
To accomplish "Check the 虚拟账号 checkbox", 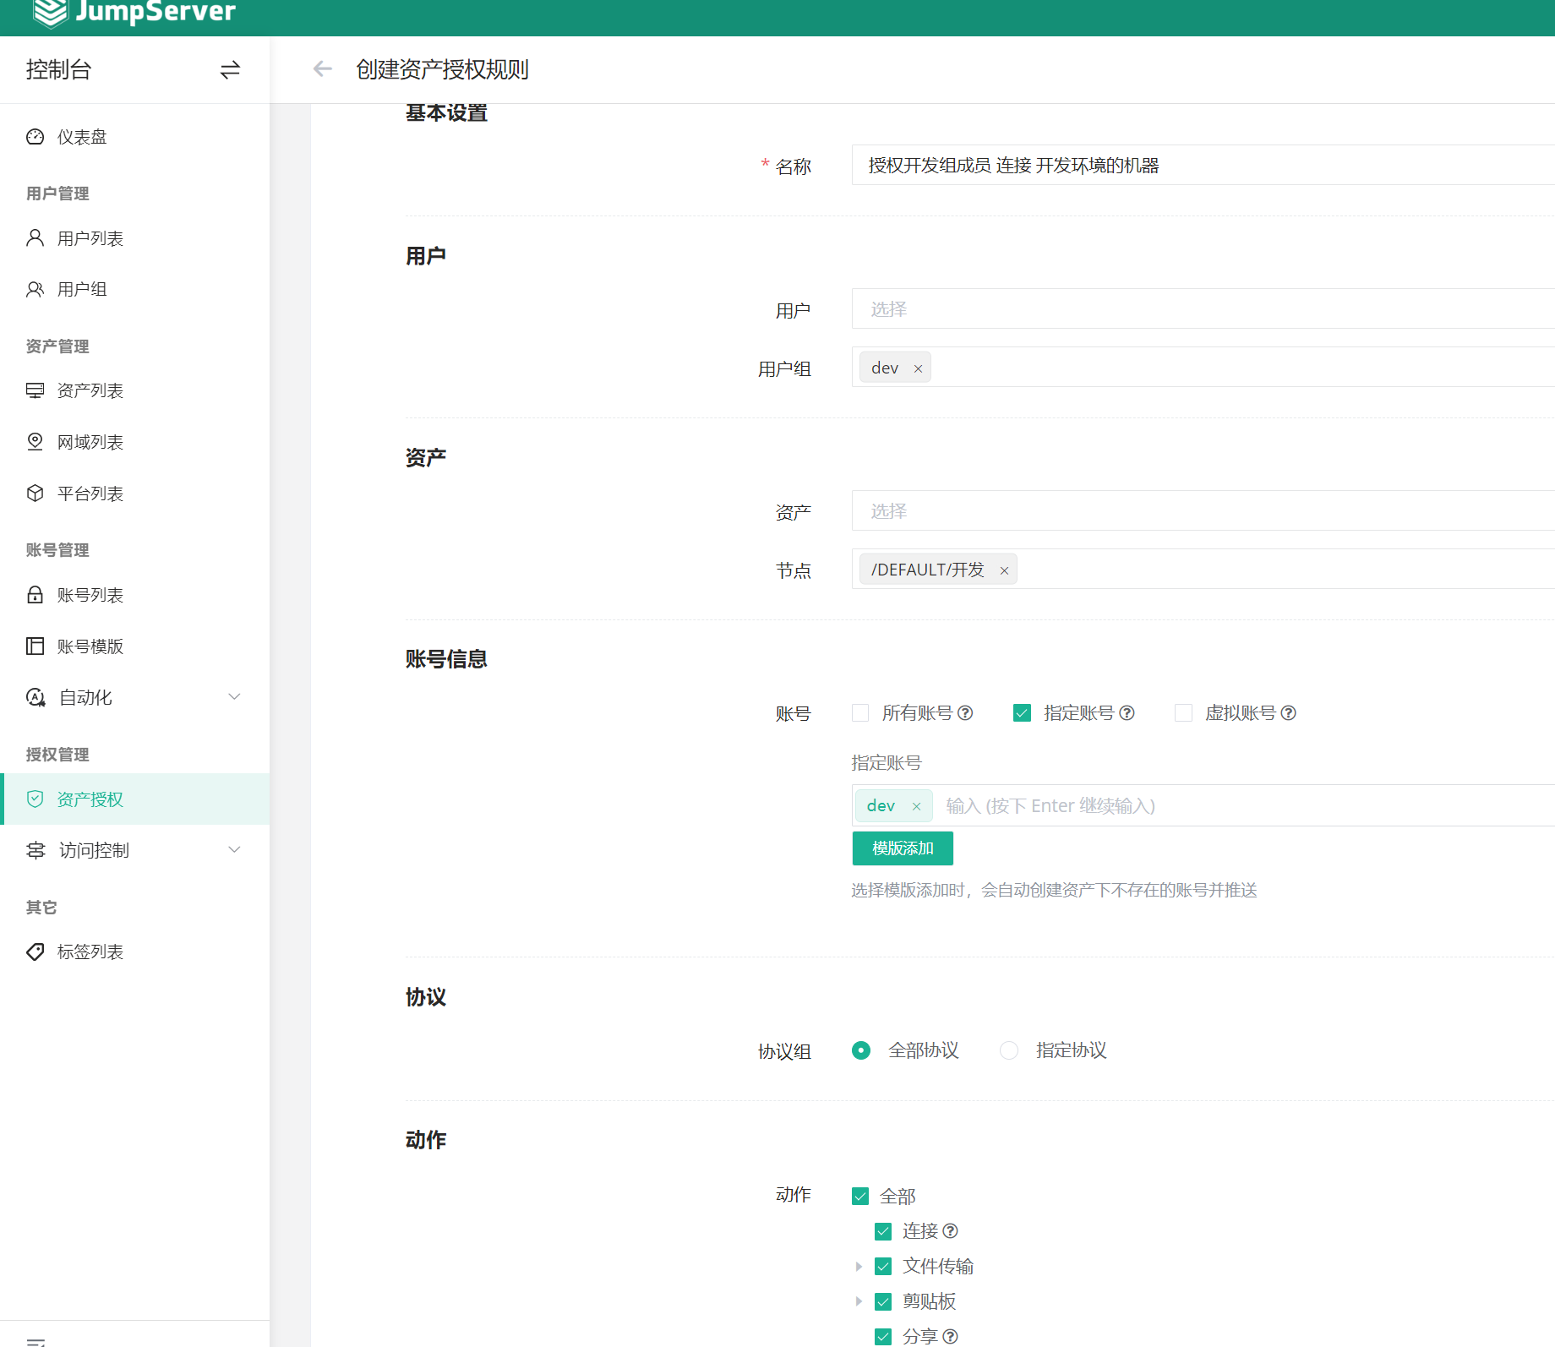I will [x=1183, y=713].
